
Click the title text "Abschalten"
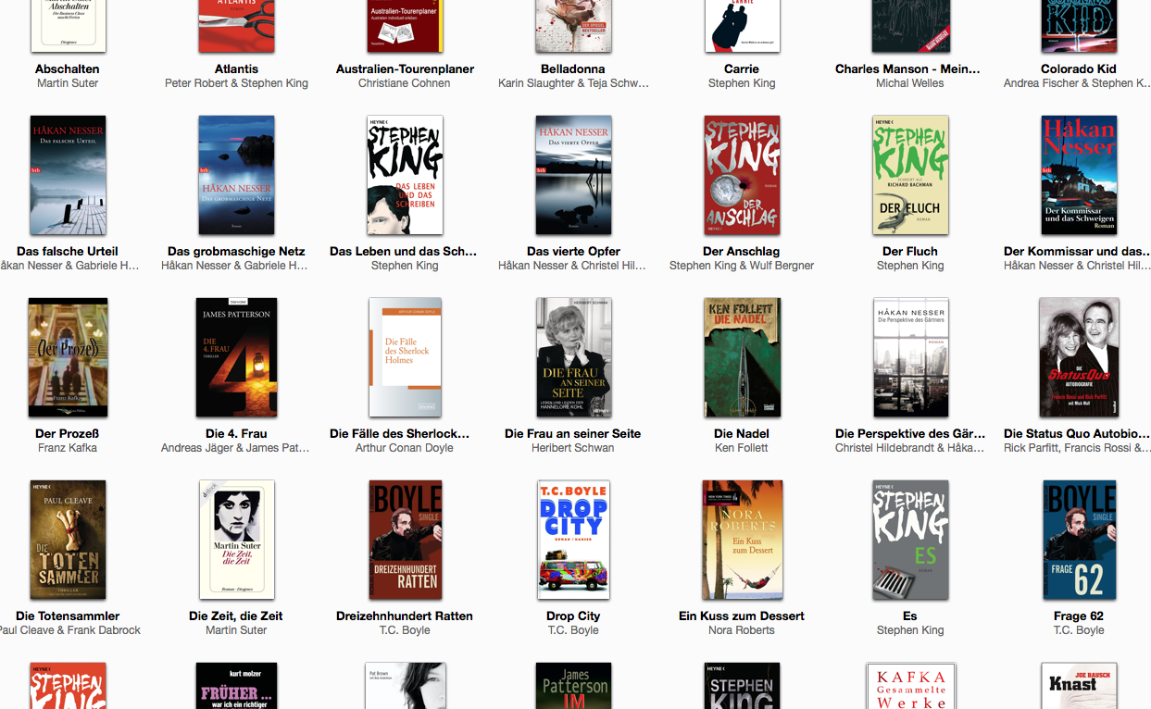[68, 68]
